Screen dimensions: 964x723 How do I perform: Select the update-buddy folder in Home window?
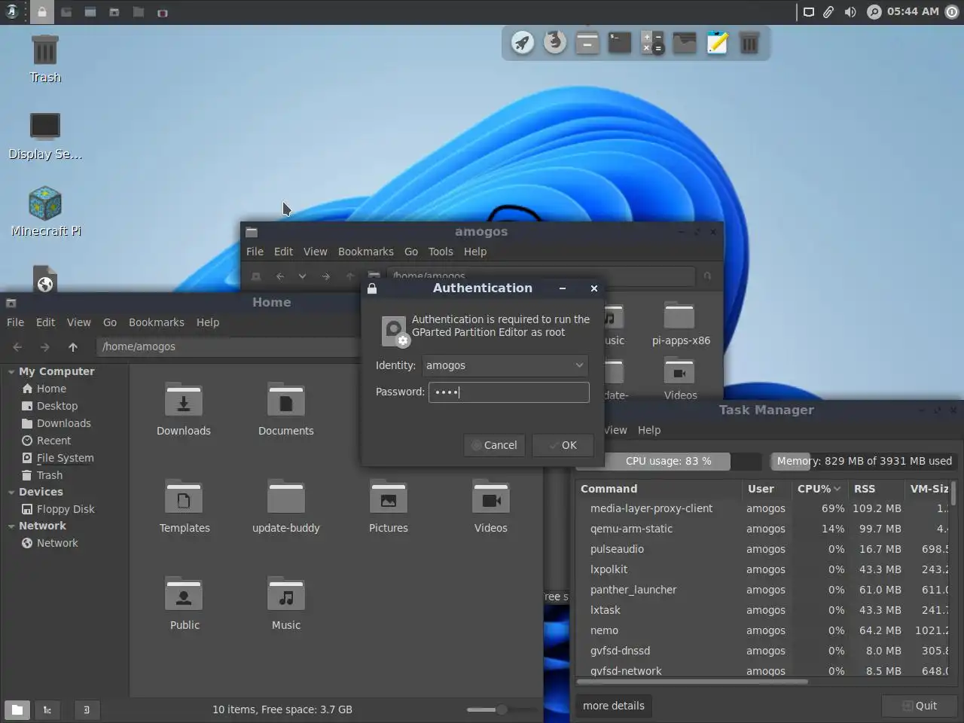pyautogui.click(x=286, y=506)
